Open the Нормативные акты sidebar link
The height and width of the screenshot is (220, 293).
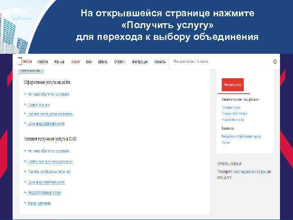(x=233, y=119)
